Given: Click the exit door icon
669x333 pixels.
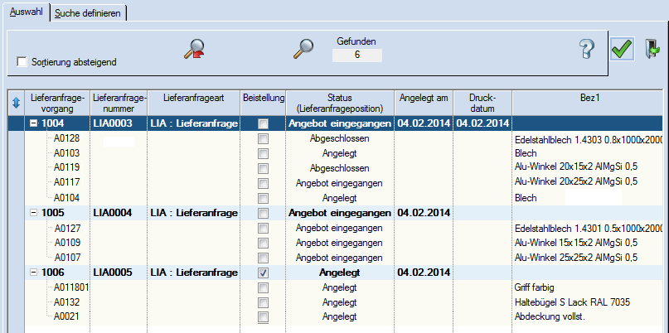Looking at the screenshot, I should coord(652,50).
